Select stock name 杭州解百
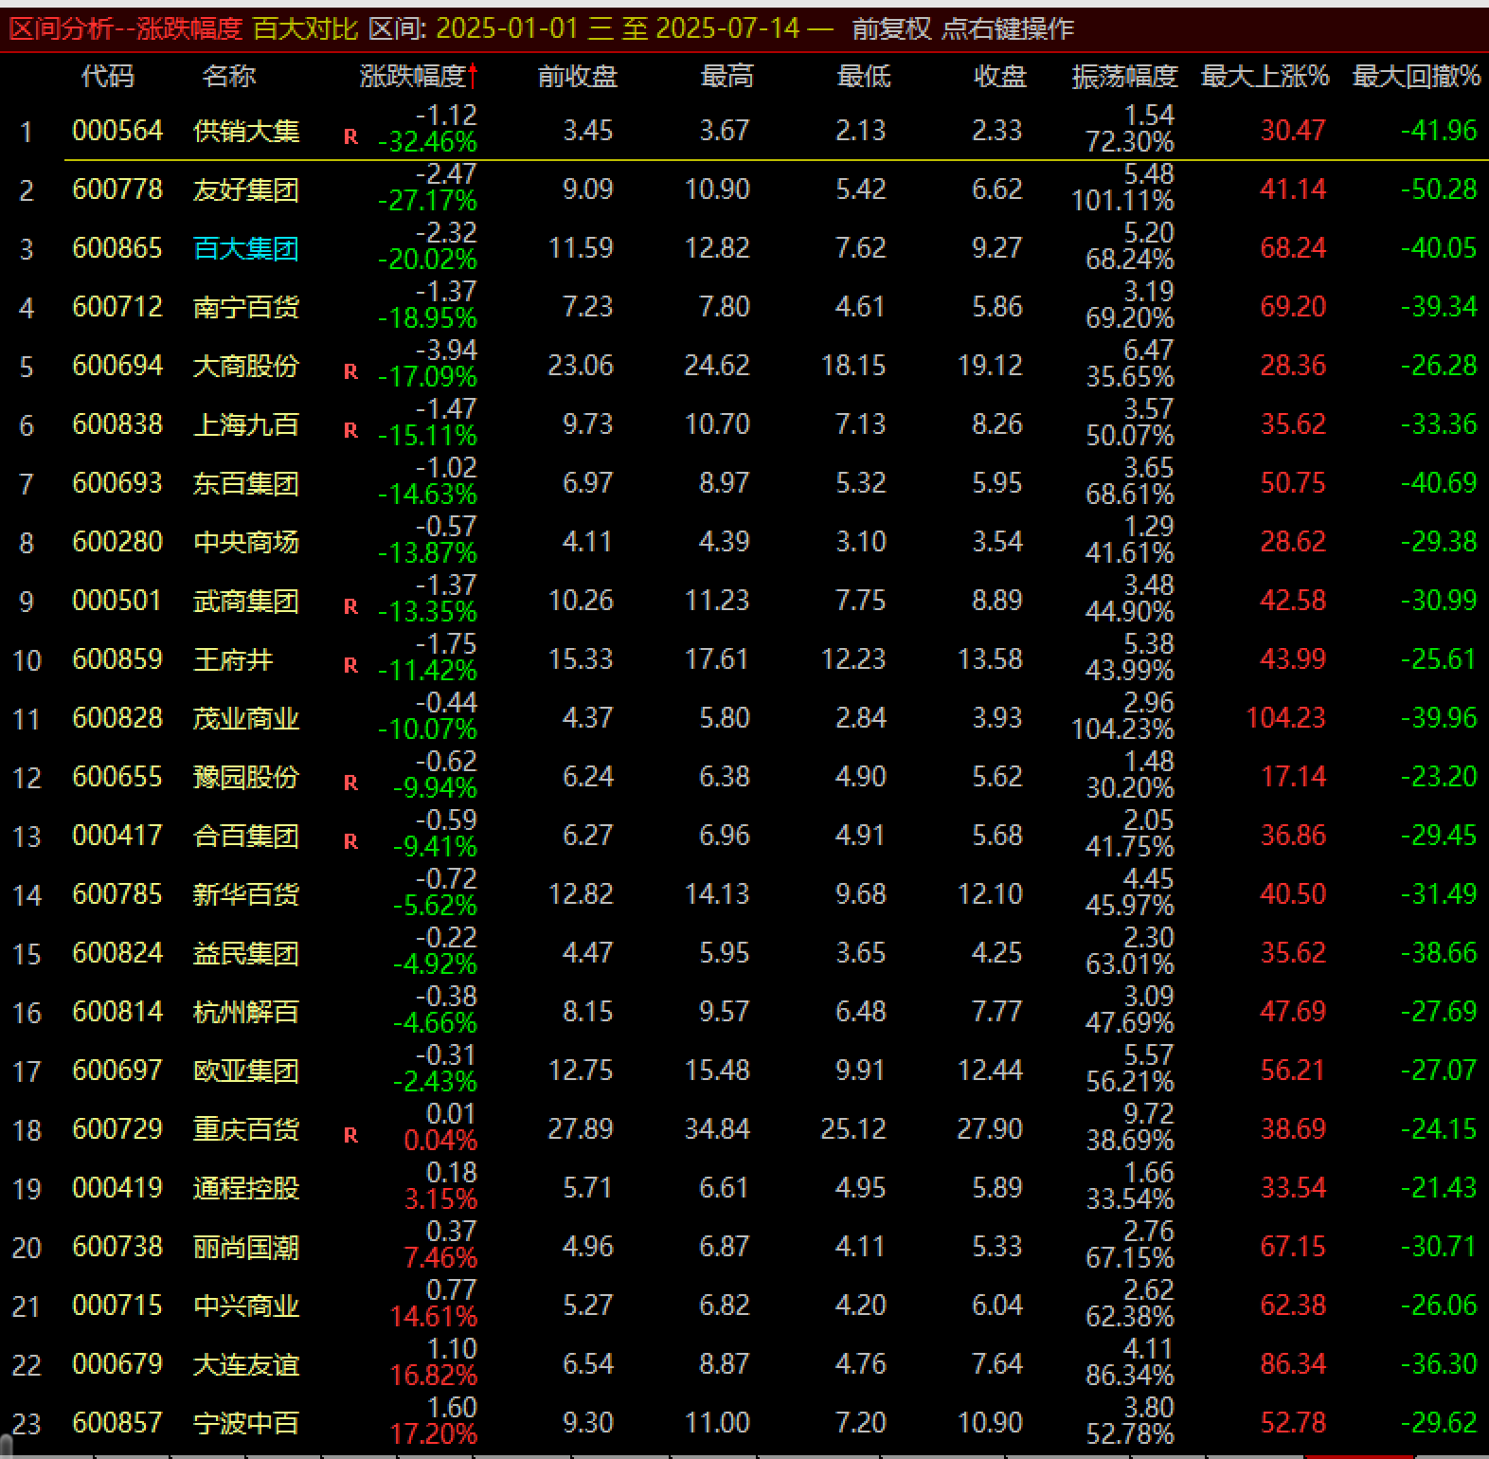Viewport: 1489px width, 1459px height. pos(246,1012)
